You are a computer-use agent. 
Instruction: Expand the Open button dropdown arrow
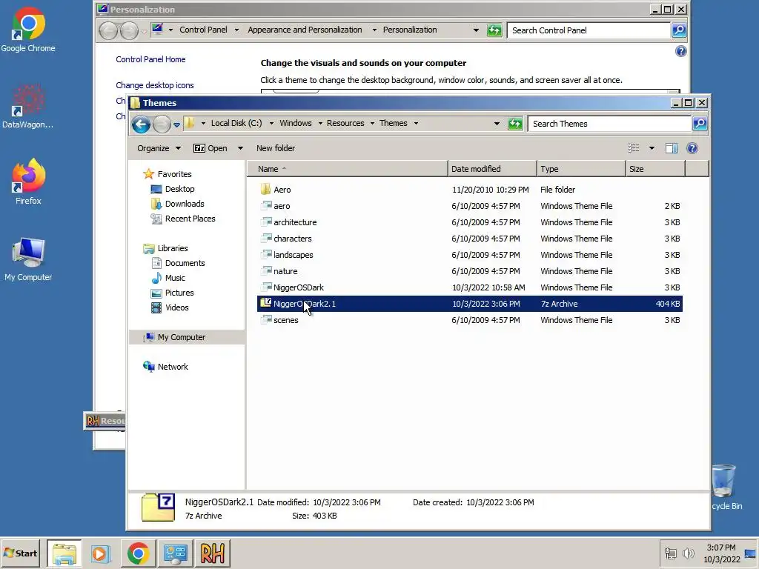(240, 148)
